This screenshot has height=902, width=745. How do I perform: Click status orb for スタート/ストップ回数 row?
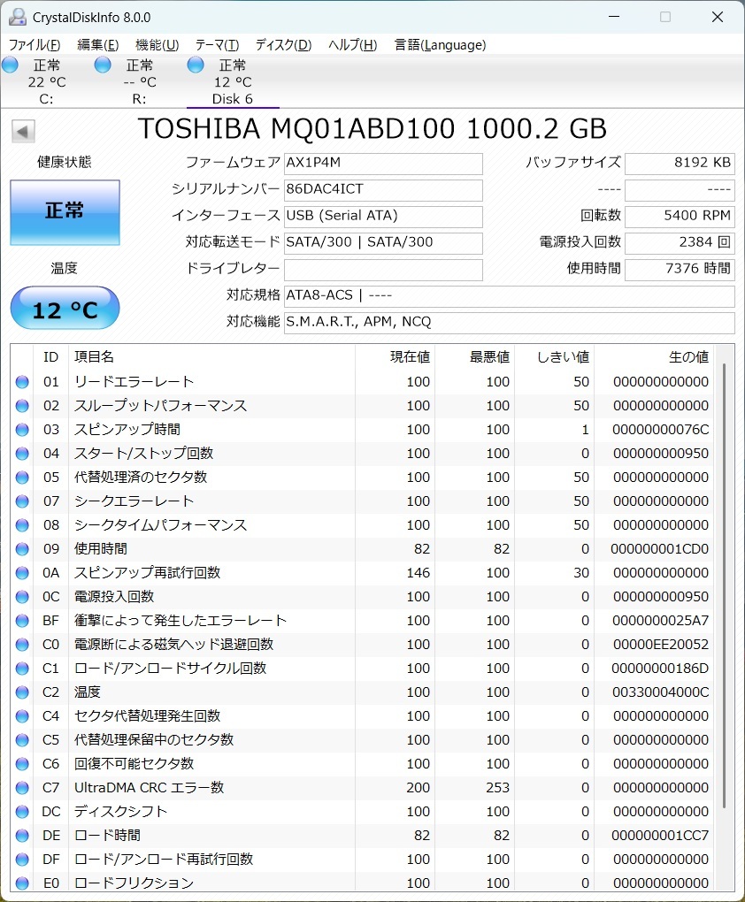(x=22, y=454)
